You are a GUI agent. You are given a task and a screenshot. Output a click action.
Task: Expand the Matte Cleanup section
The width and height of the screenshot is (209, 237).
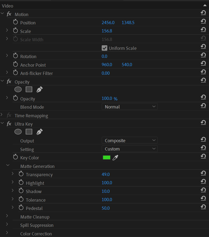click(x=7, y=216)
